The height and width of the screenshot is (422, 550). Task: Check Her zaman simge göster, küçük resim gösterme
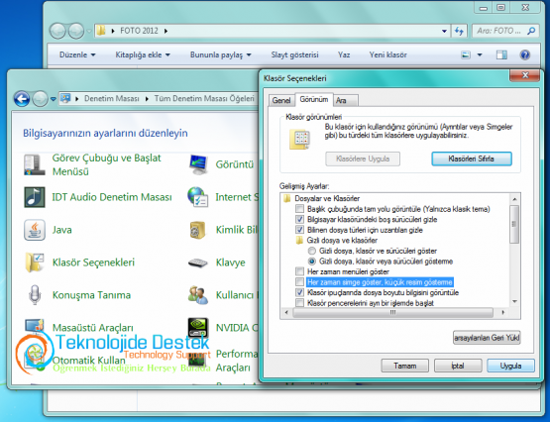[x=299, y=282]
